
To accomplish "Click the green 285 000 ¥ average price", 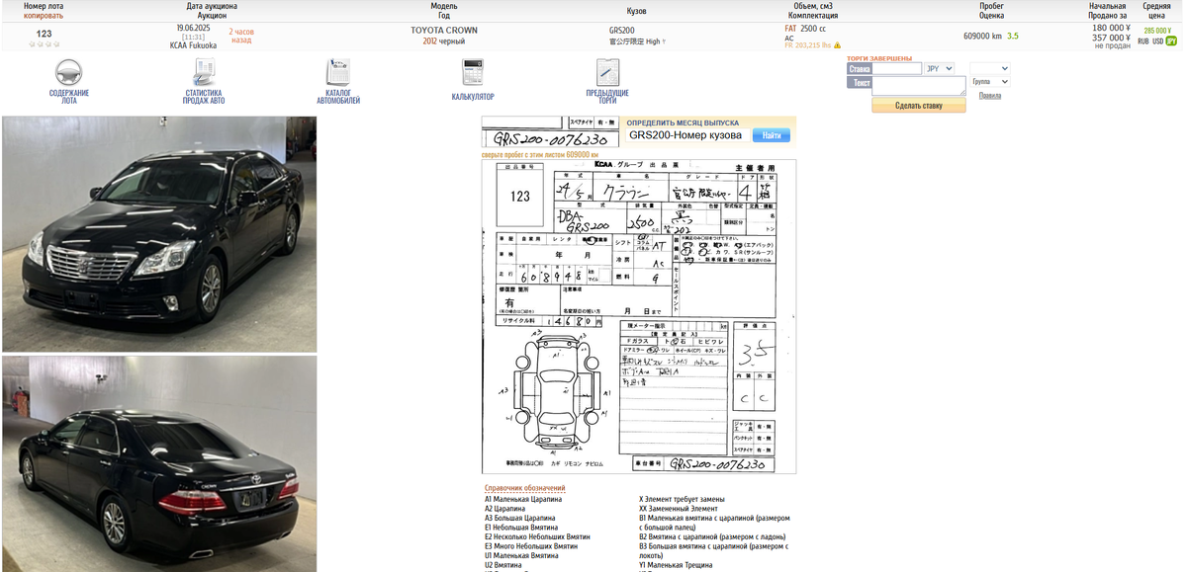I will click(x=1156, y=32).
